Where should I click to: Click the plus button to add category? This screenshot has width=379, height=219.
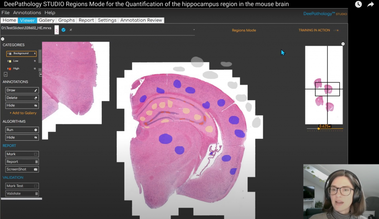coord(41,74)
